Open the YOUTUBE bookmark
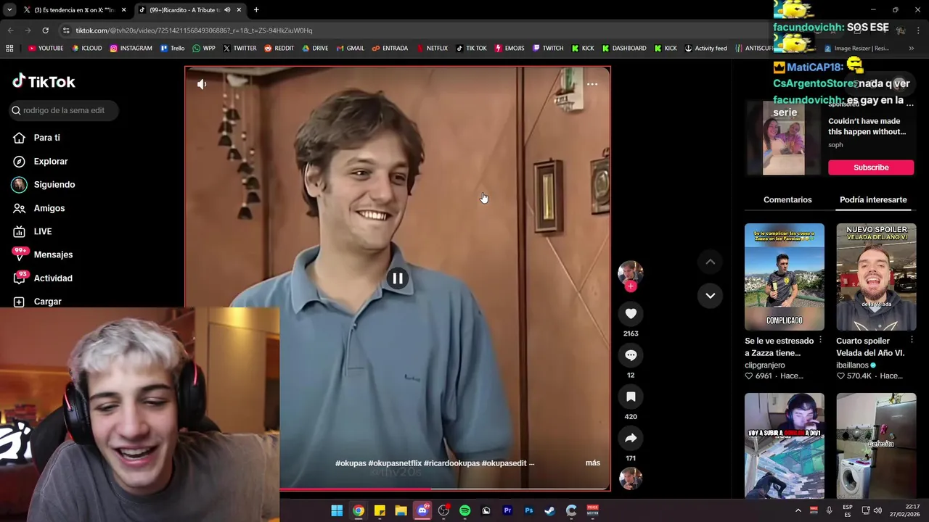This screenshot has height=522, width=929. point(46,49)
